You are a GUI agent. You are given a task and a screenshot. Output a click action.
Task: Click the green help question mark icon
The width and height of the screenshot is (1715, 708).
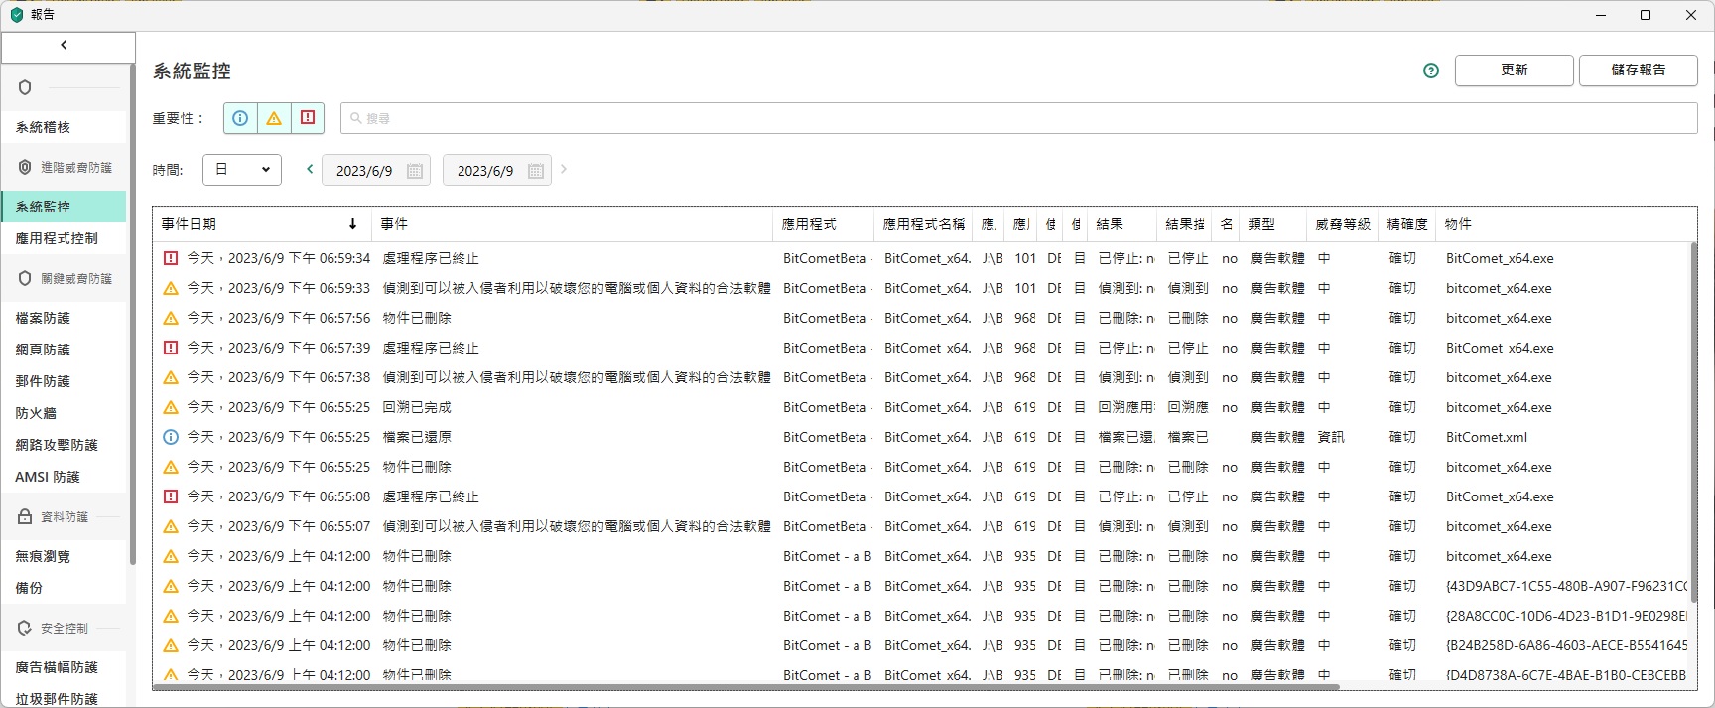[1430, 71]
